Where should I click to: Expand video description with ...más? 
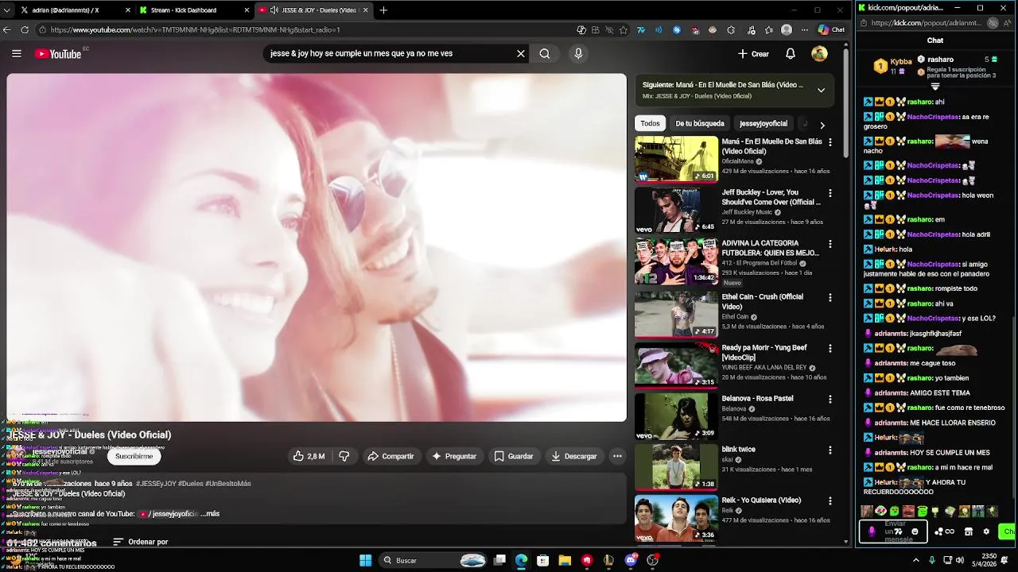[x=210, y=514]
